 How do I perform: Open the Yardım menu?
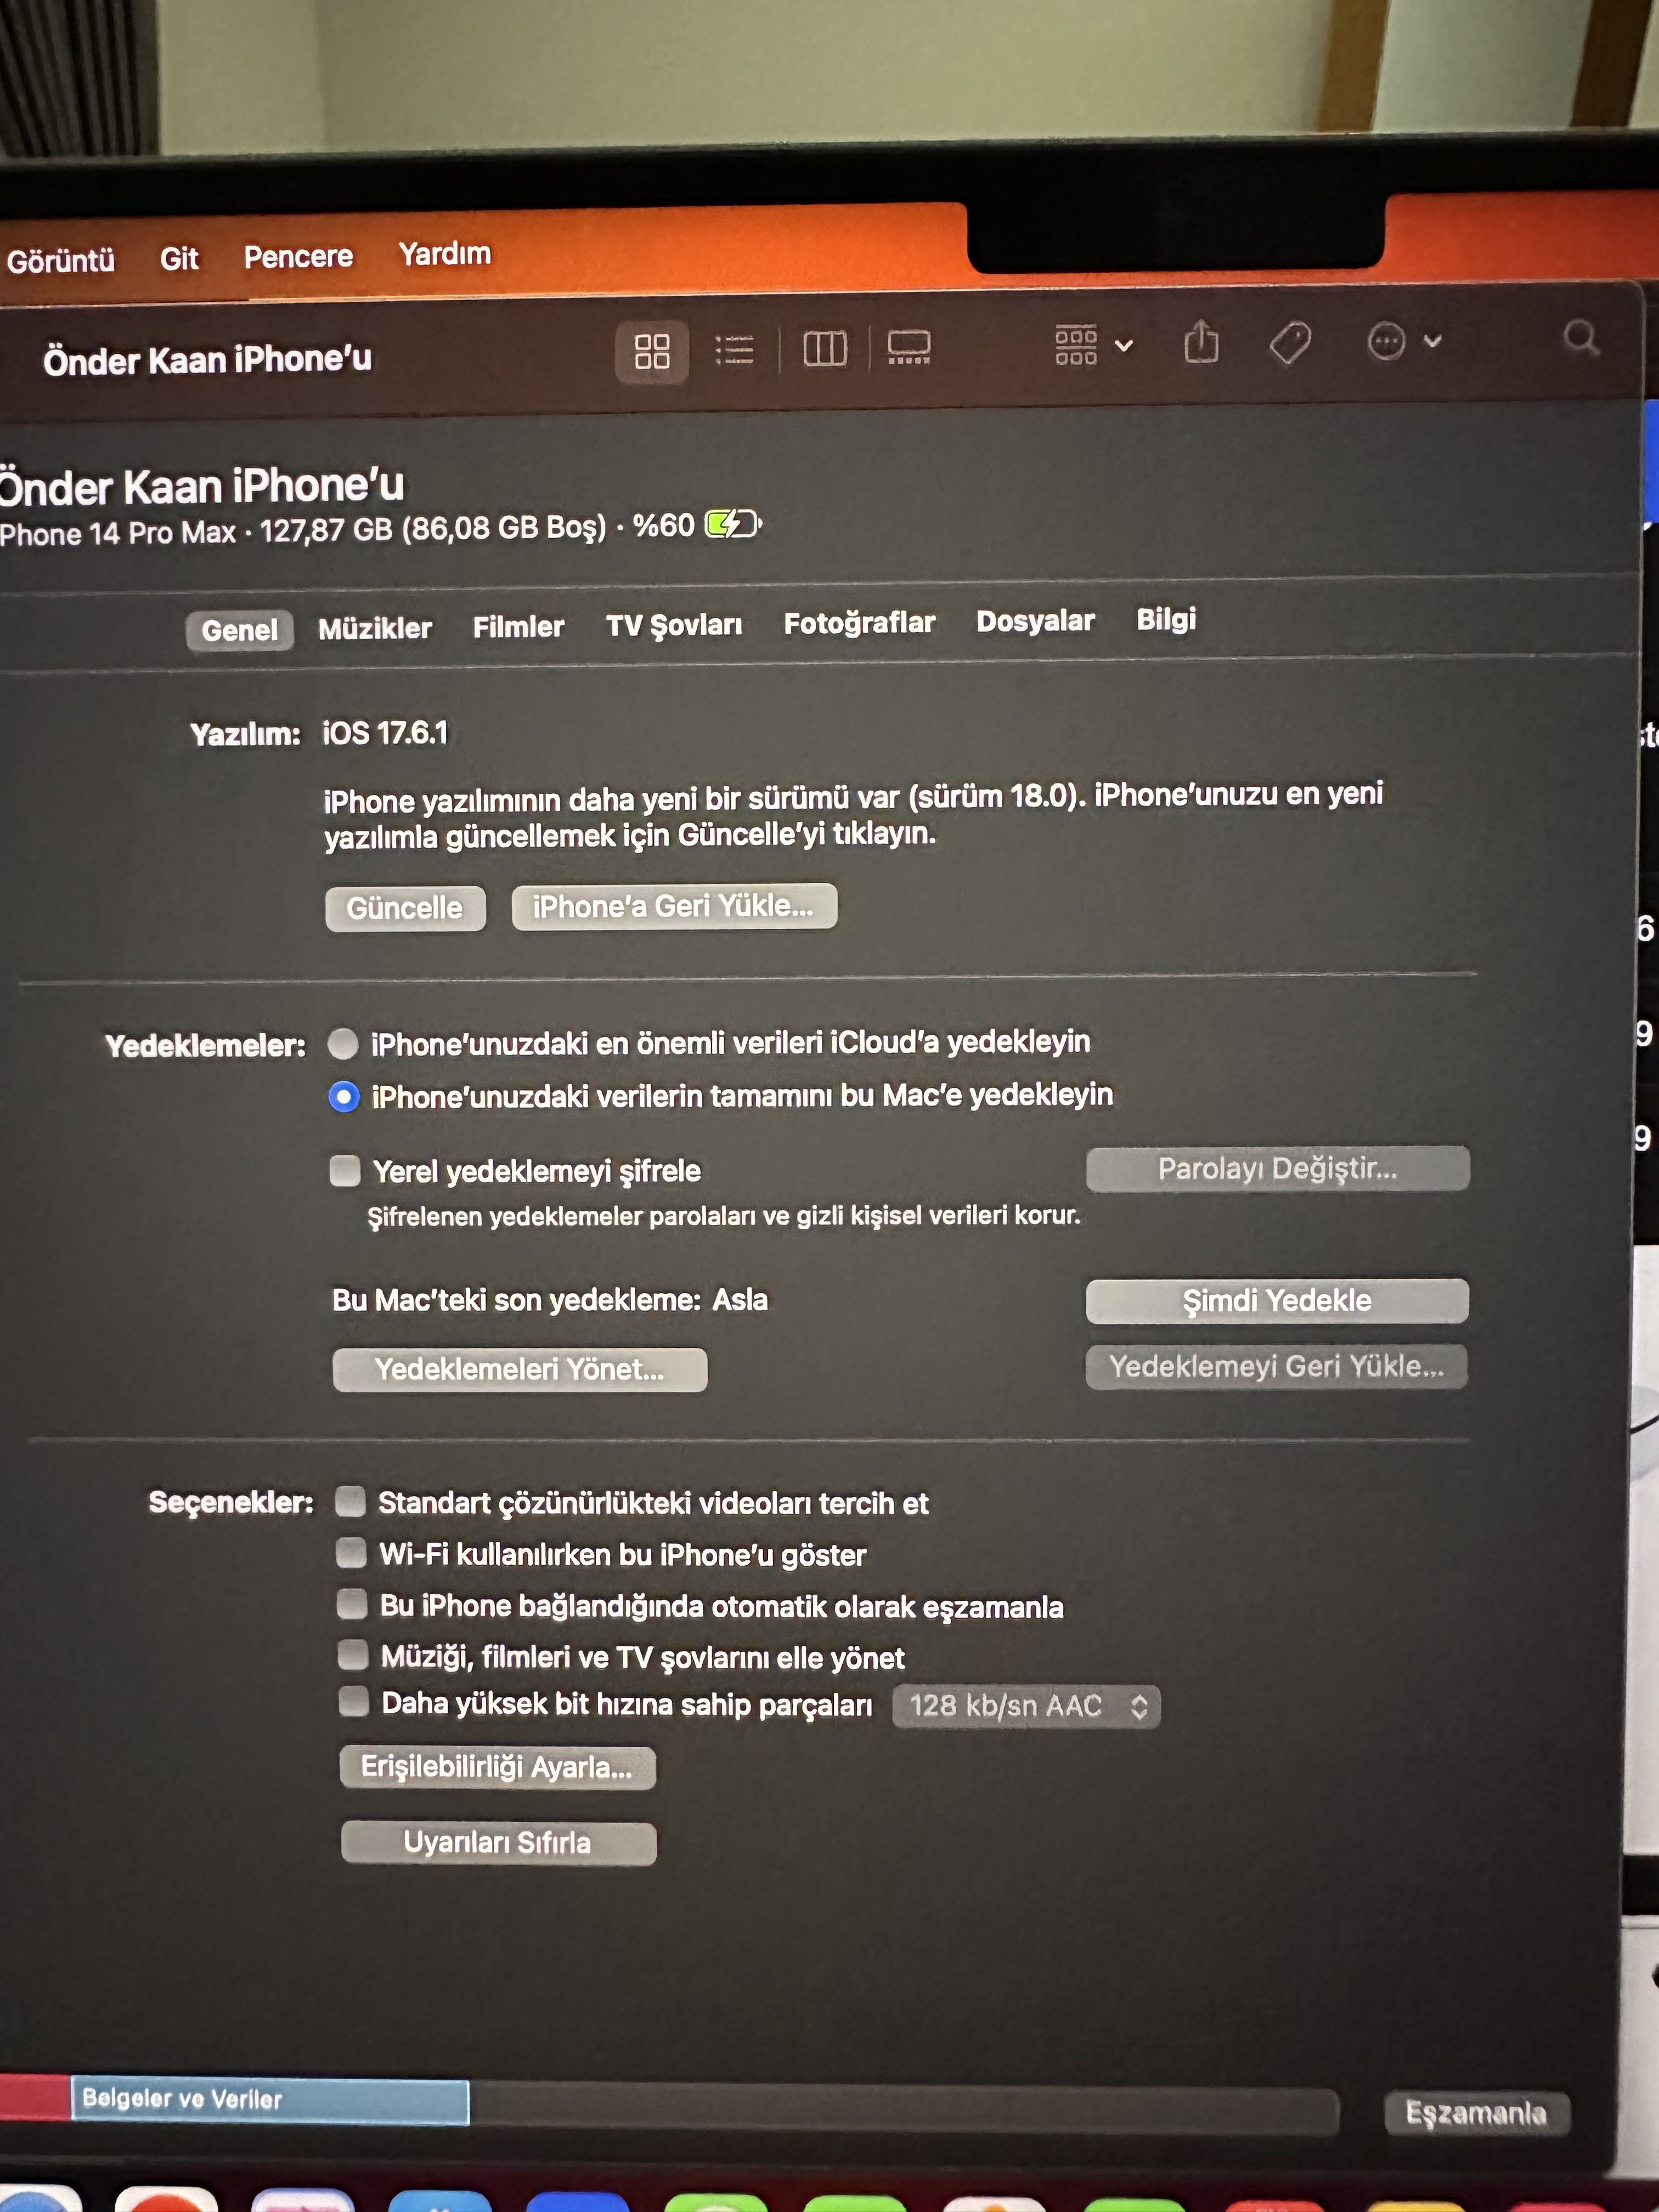445,254
